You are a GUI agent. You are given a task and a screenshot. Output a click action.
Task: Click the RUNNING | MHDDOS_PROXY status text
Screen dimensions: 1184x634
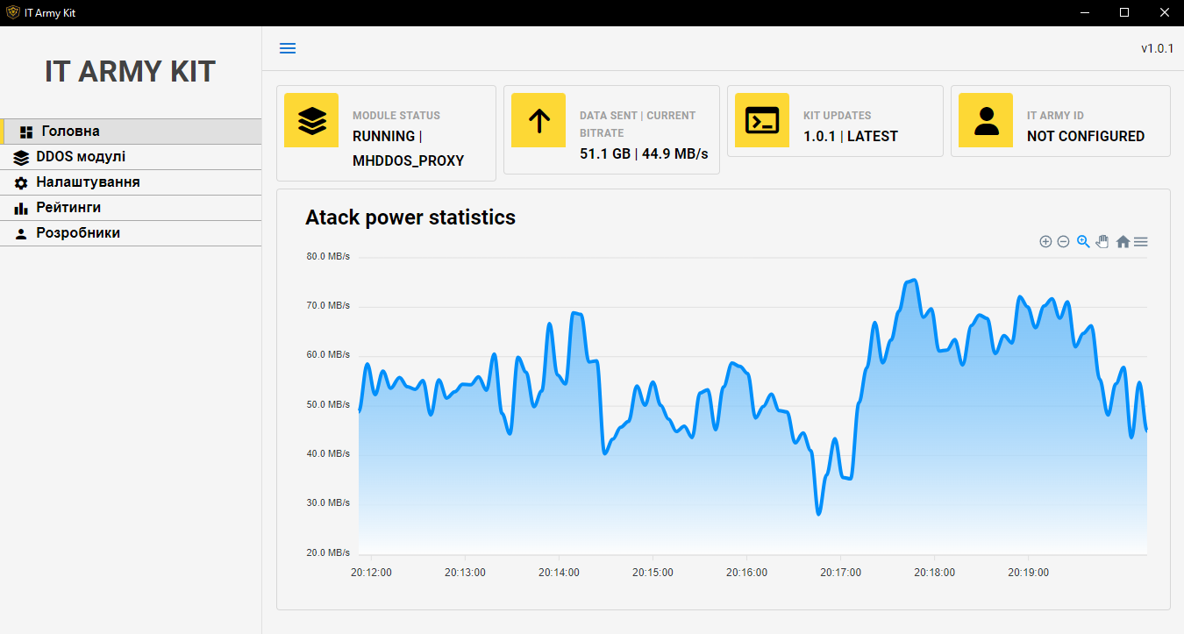pyautogui.click(x=408, y=146)
